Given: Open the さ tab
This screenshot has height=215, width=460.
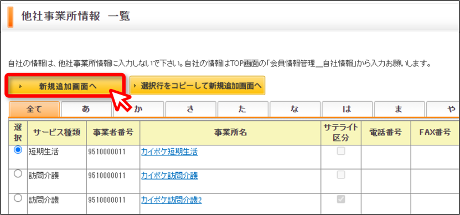Looking at the screenshot, I should click(190, 109).
